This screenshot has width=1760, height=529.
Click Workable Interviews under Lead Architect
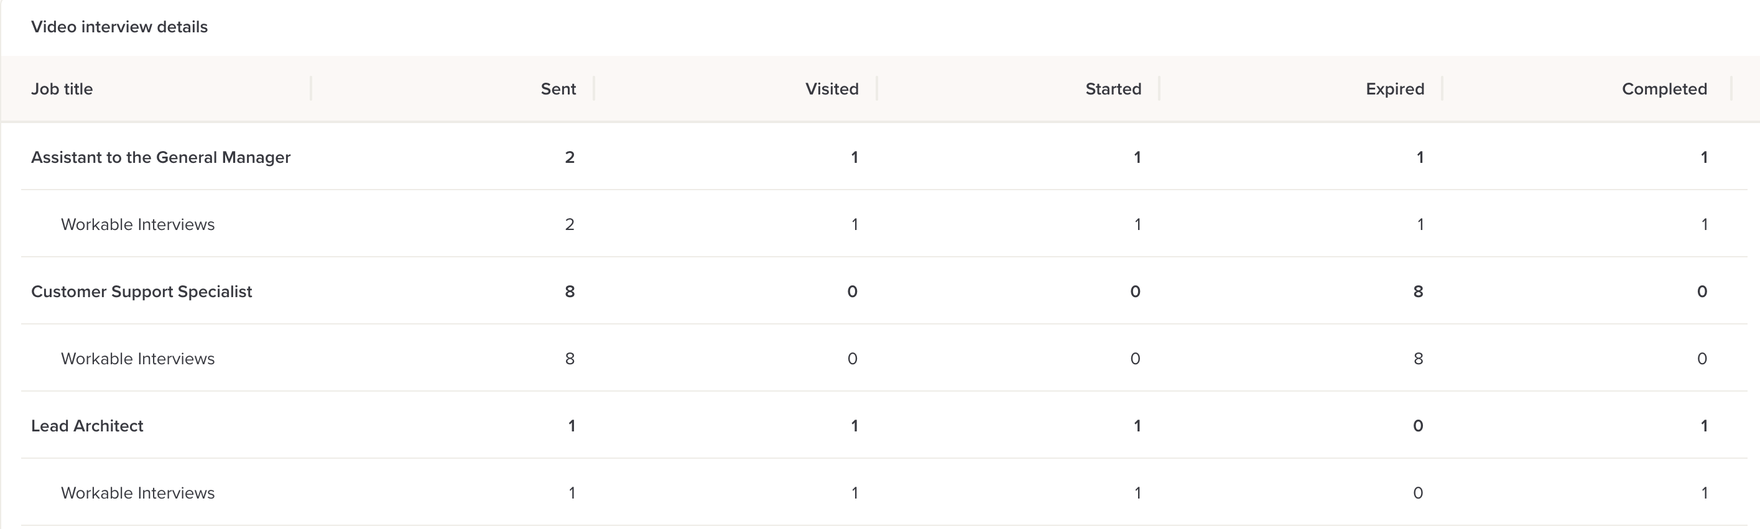[137, 494]
